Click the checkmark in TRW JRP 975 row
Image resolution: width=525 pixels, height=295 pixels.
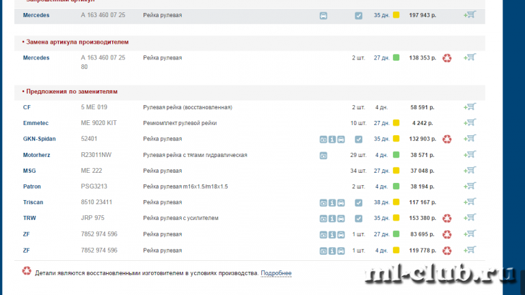(359, 219)
